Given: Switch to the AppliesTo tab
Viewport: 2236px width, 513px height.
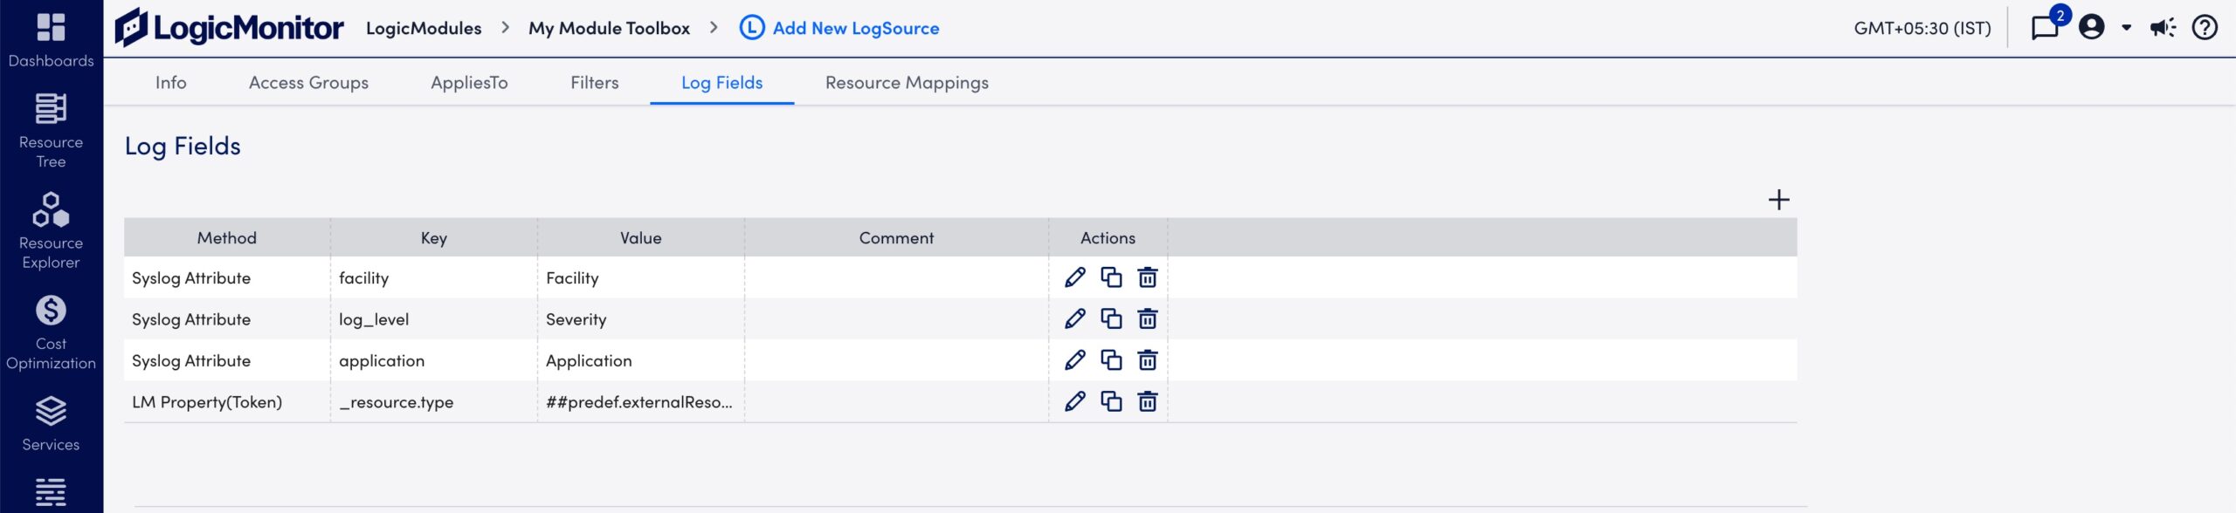Looking at the screenshot, I should (x=469, y=82).
